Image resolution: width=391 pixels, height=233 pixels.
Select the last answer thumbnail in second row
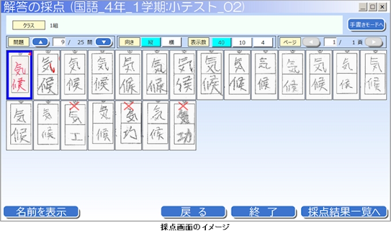point(183,125)
